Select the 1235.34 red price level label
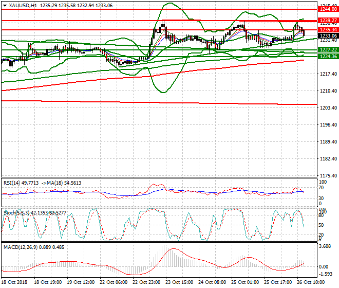This screenshot has width=339, height=288. click(x=328, y=29)
